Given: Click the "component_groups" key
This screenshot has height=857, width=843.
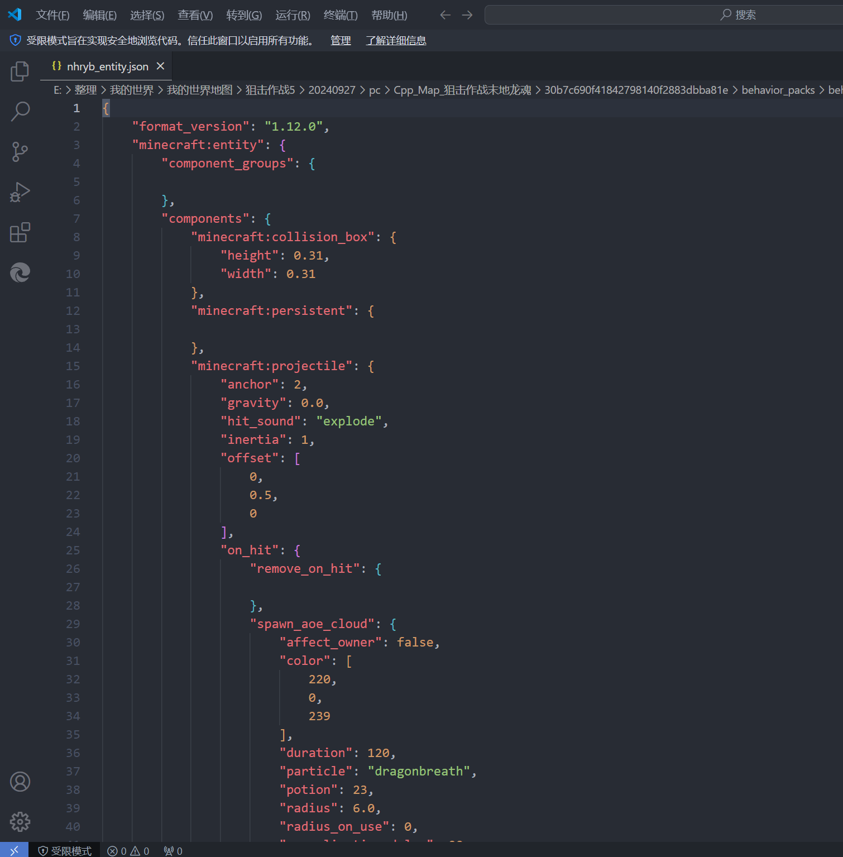Looking at the screenshot, I should click(227, 163).
